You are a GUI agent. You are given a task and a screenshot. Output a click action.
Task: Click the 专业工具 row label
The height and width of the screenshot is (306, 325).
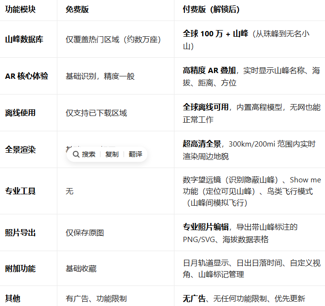click(20, 191)
